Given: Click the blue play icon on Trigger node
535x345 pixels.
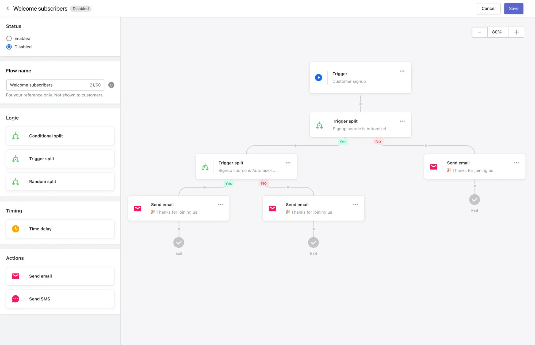Looking at the screenshot, I should pos(318,77).
